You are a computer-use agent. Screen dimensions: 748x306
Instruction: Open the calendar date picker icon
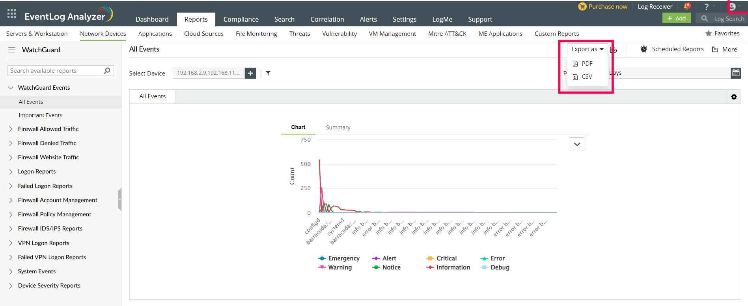pos(736,73)
